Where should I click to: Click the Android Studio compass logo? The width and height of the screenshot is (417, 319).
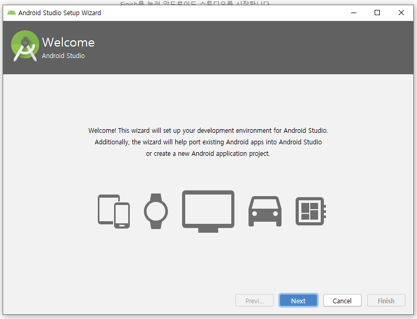(x=25, y=46)
